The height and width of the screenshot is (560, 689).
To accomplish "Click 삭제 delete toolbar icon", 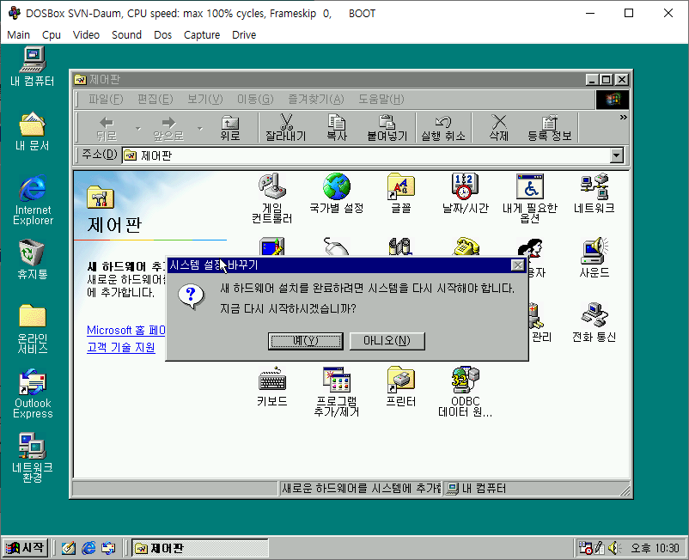I will click(499, 128).
